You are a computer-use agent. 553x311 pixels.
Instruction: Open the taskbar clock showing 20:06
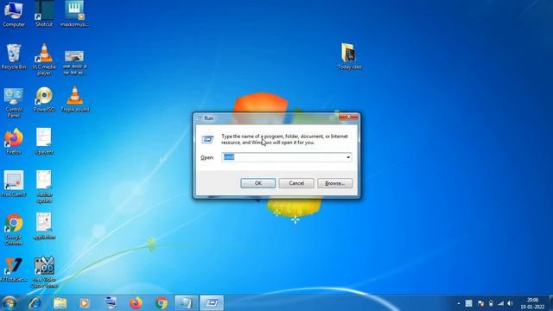pos(532,303)
